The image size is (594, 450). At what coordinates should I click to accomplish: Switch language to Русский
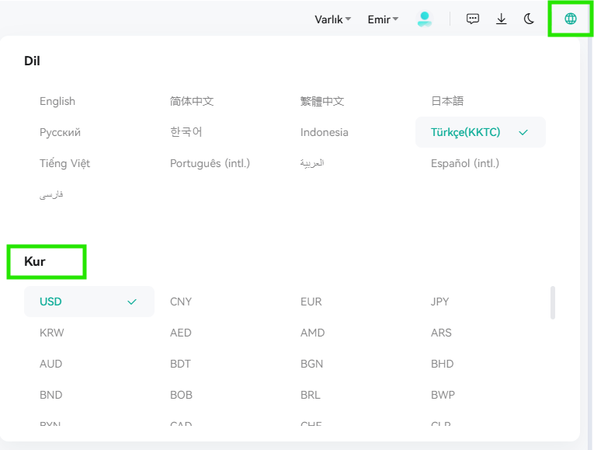pyautogui.click(x=61, y=132)
